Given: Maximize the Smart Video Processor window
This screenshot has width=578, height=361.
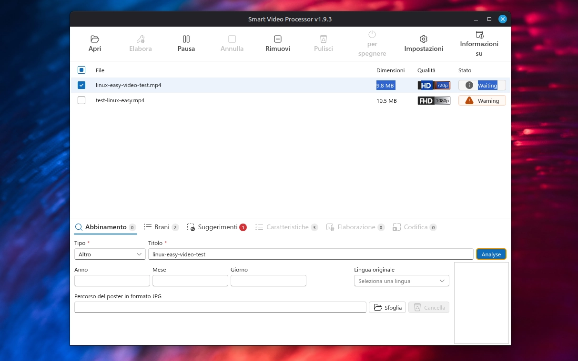Looking at the screenshot, I should (489, 19).
